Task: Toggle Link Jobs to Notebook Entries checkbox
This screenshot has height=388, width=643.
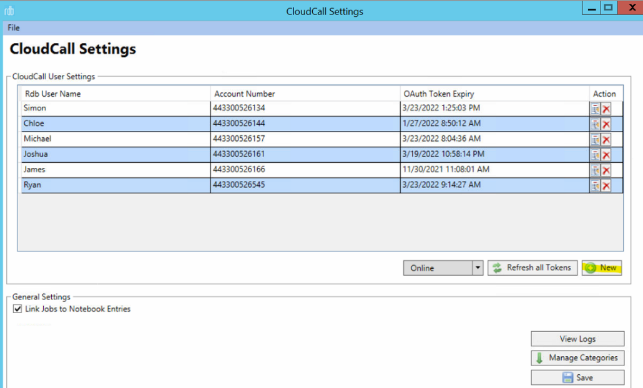Action: pos(17,309)
